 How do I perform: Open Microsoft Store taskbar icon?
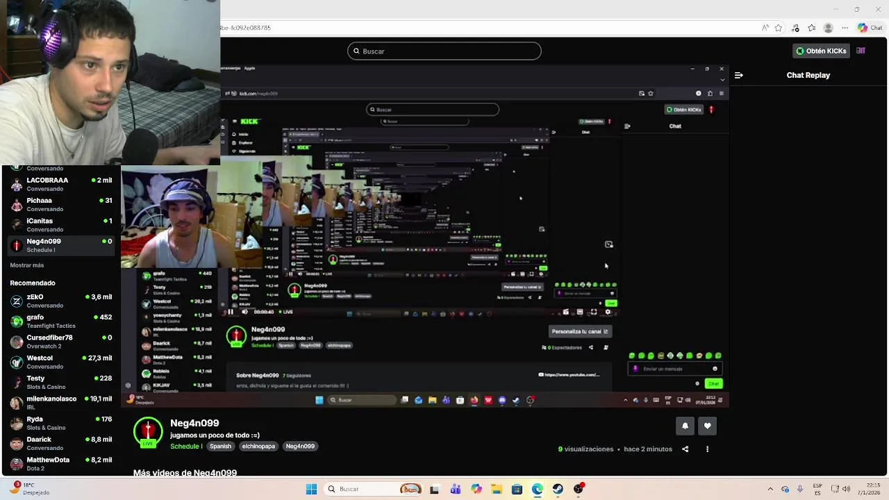pyautogui.click(x=517, y=489)
